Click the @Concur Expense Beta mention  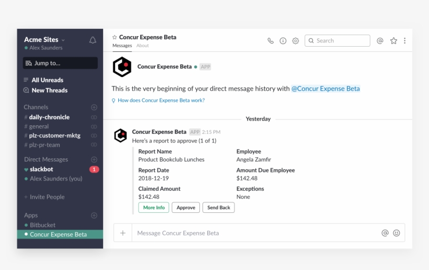(325, 89)
